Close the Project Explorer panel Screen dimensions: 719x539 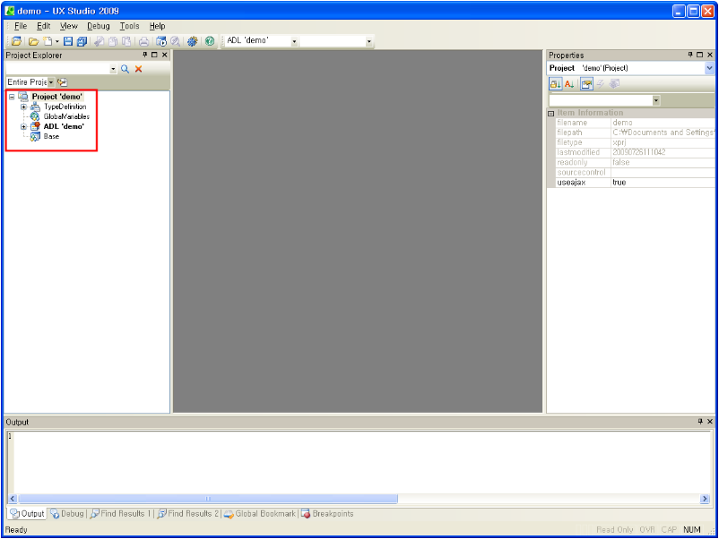(x=165, y=55)
